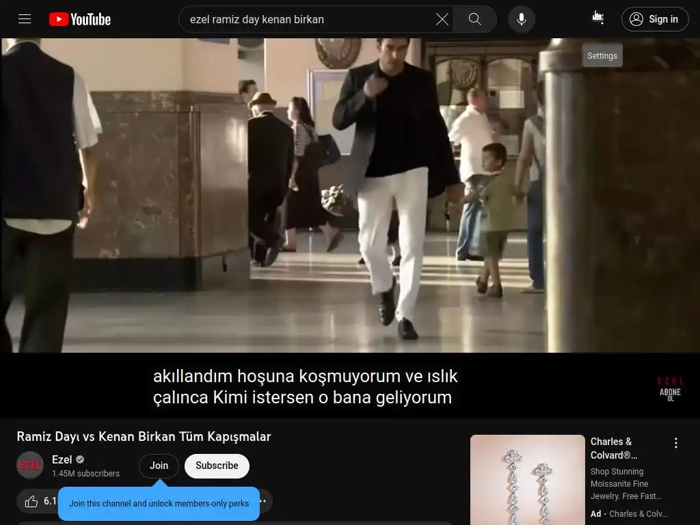The image size is (700, 525).
Task: Click the Sign in button
Action: coord(655,19)
